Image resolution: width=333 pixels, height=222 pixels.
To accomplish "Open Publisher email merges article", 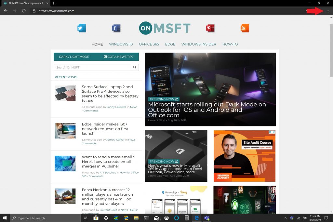I will [108, 162].
